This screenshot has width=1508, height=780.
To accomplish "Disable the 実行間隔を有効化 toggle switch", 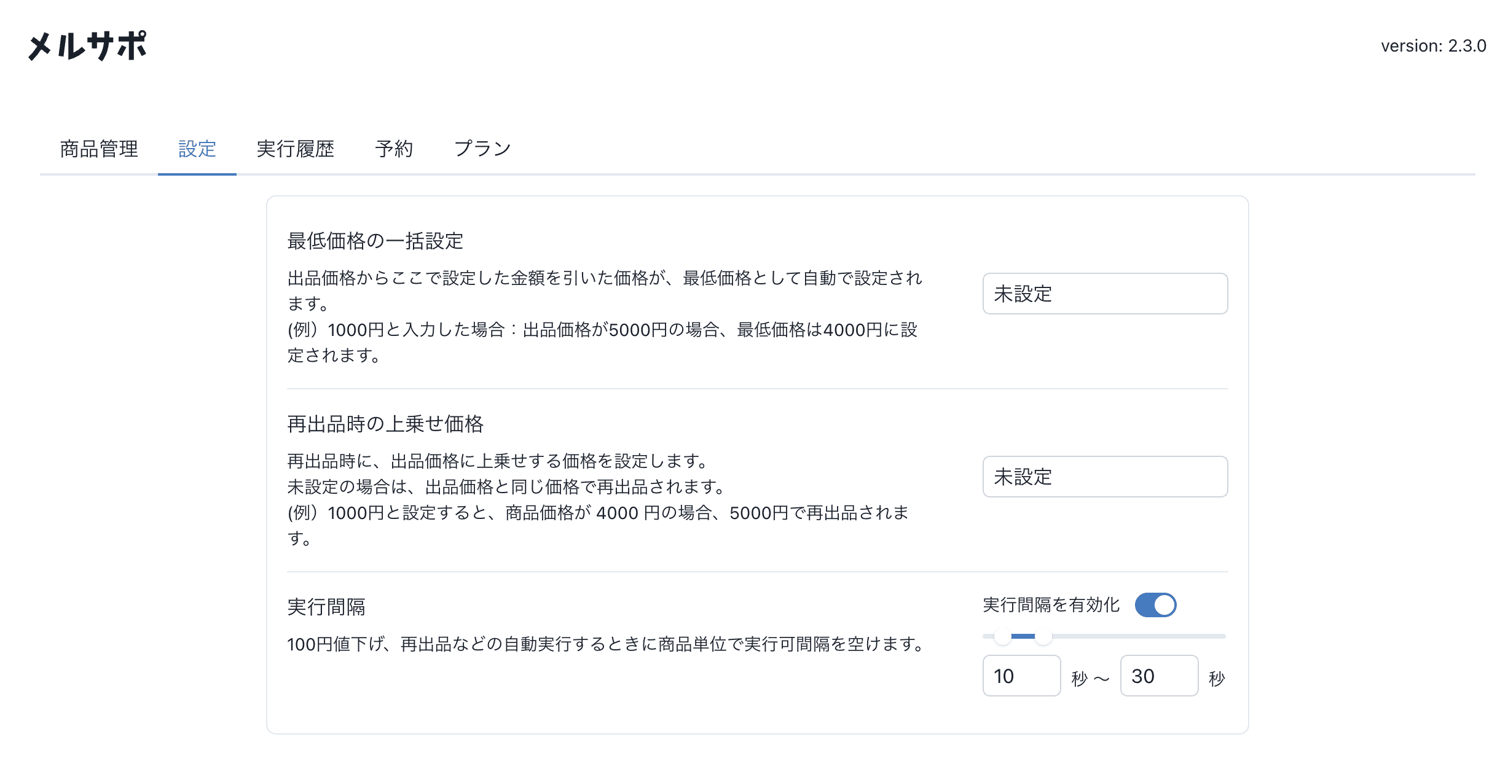I will (1155, 605).
